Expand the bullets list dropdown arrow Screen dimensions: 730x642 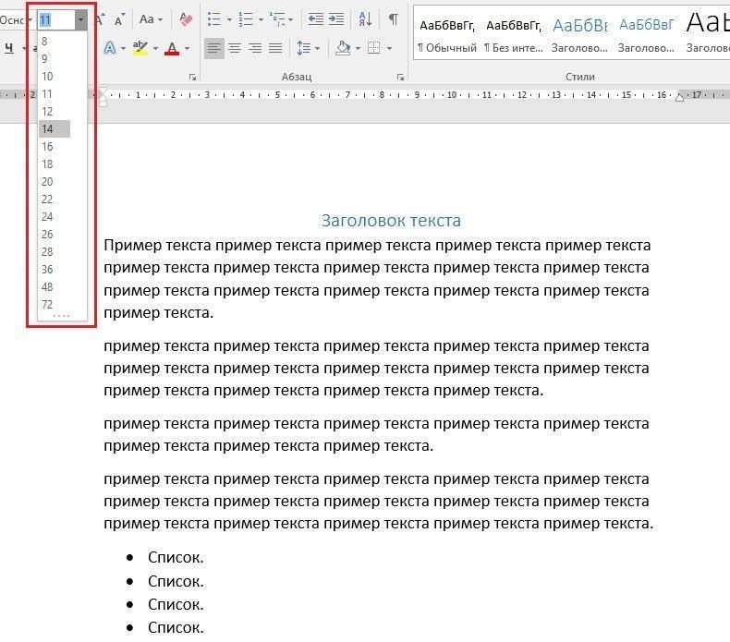coord(229,19)
